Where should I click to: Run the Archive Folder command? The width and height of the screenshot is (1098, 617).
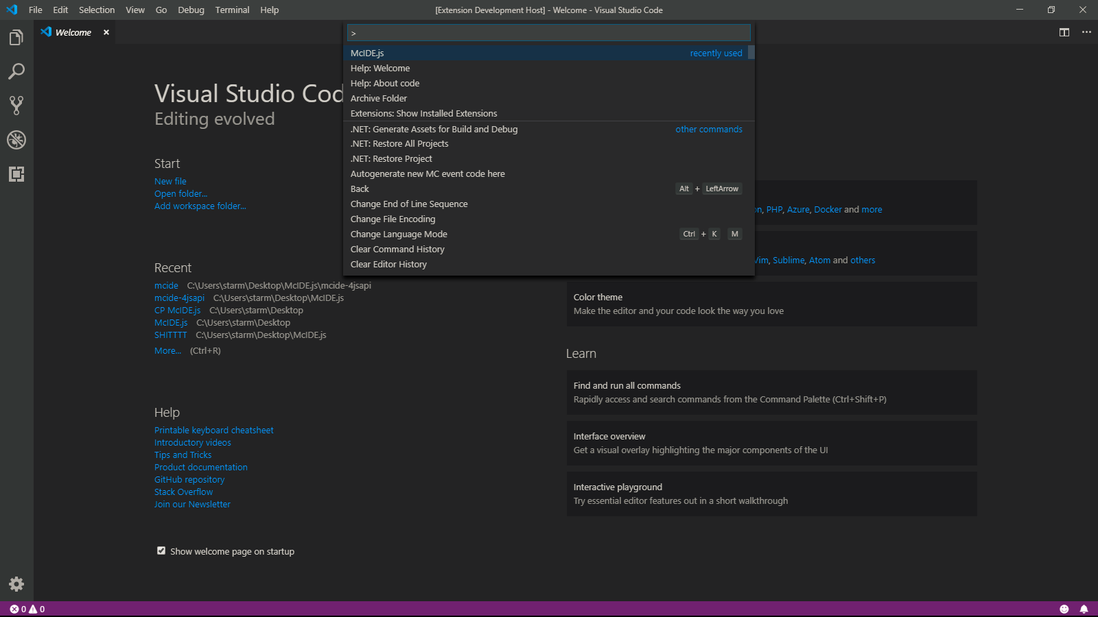click(x=546, y=98)
